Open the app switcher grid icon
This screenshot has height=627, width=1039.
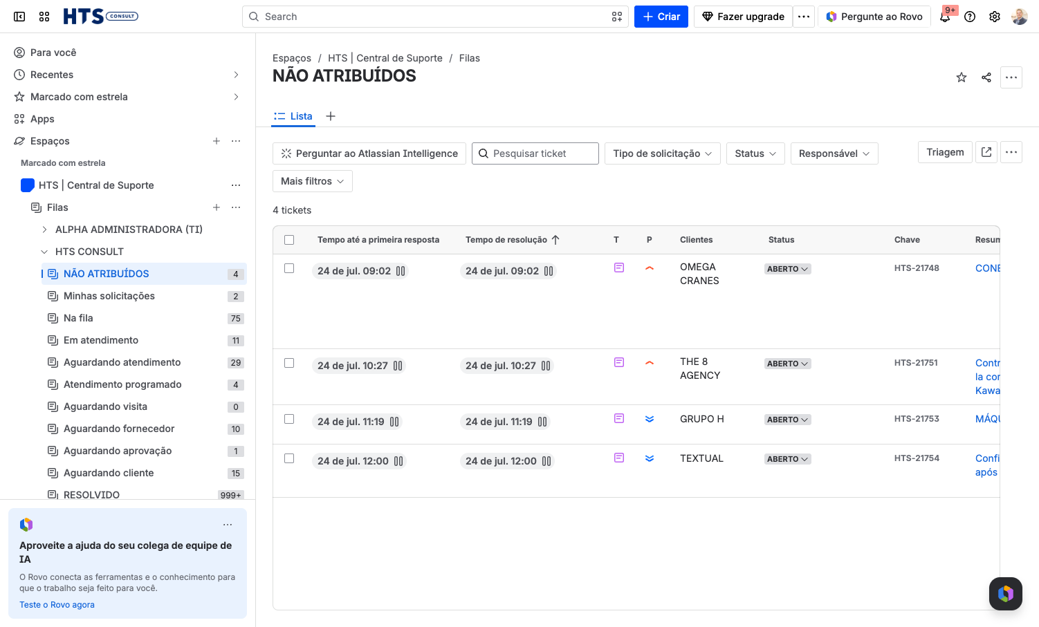pyautogui.click(x=44, y=17)
